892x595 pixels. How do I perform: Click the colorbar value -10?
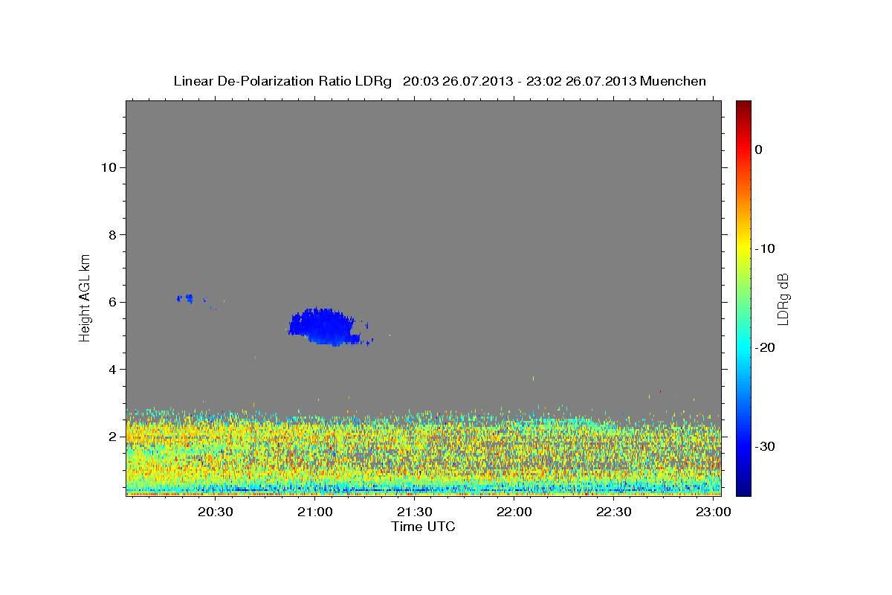click(x=765, y=248)
